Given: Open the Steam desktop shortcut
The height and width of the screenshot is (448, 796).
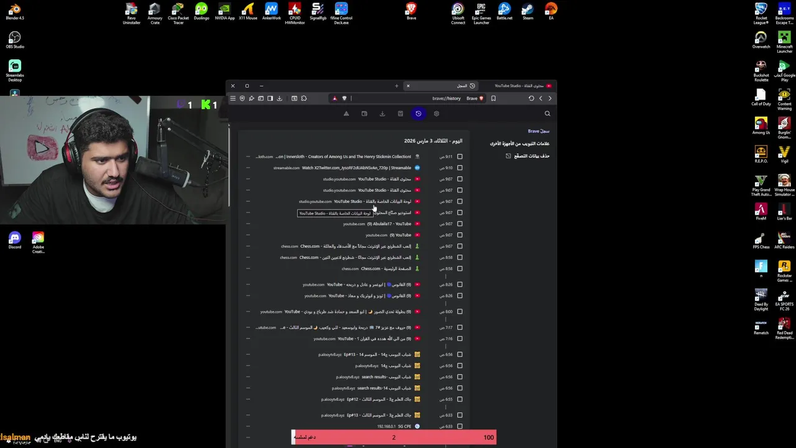Looking at the screenshot, I should [527, 12].
